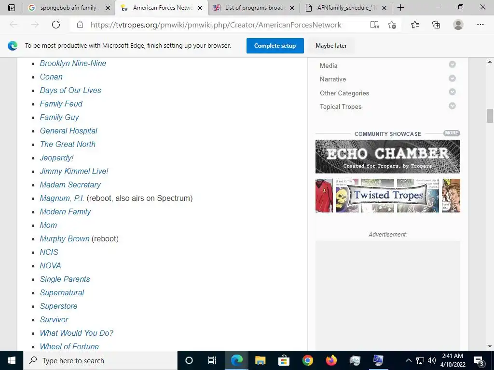This screenshot has height=370, width=494.
Task: Click the Complete setup button
Action: [x=275, y=46]
